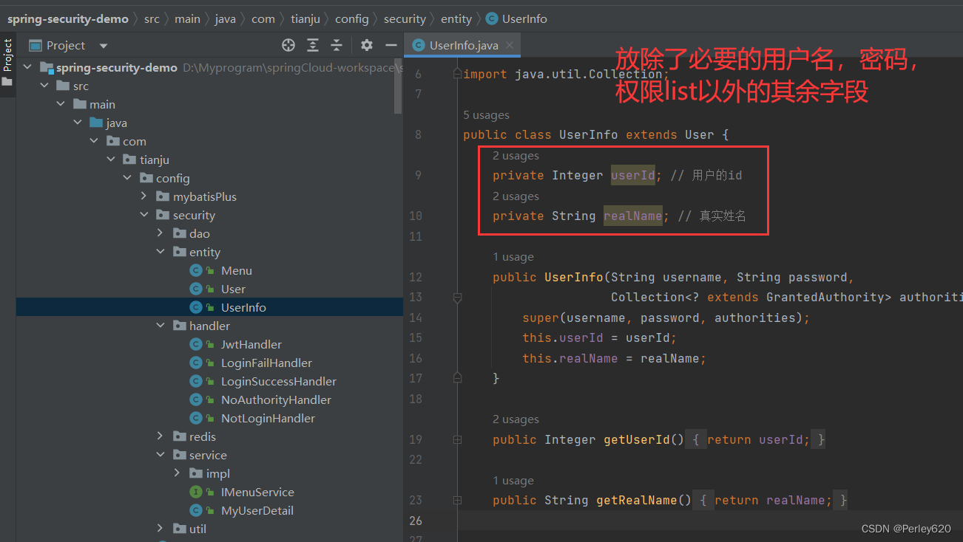963x542 pixels.
Task: Click '2 usages' hint above realName field
Action: (516, 196)
